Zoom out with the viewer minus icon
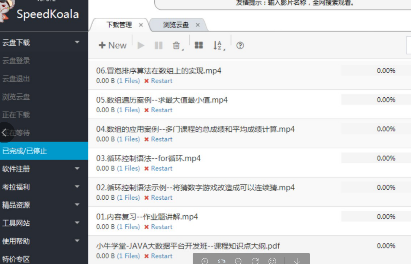 [238, 261]
